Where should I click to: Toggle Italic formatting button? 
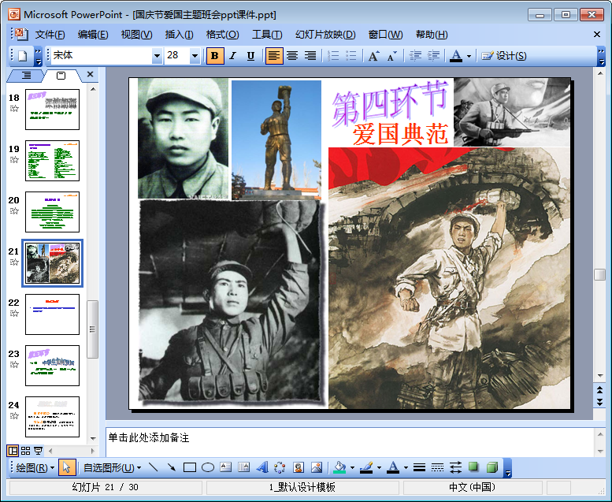[232, 56]
